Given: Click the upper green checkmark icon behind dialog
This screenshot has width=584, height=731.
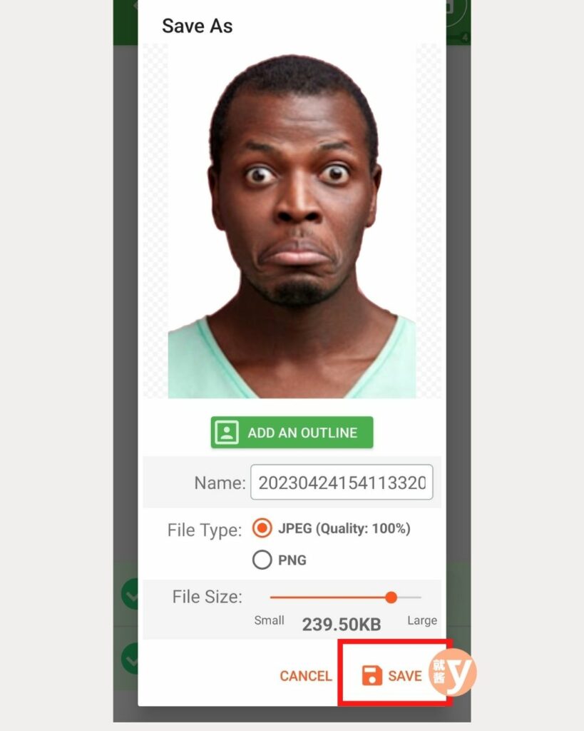Looking at the screenshot, I should [x=130, y=595].
